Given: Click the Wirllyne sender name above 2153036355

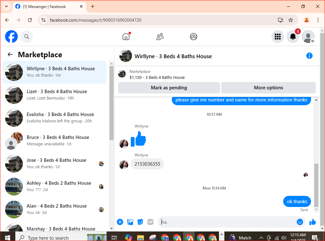Looking at the screenshot, I should 141,155.
